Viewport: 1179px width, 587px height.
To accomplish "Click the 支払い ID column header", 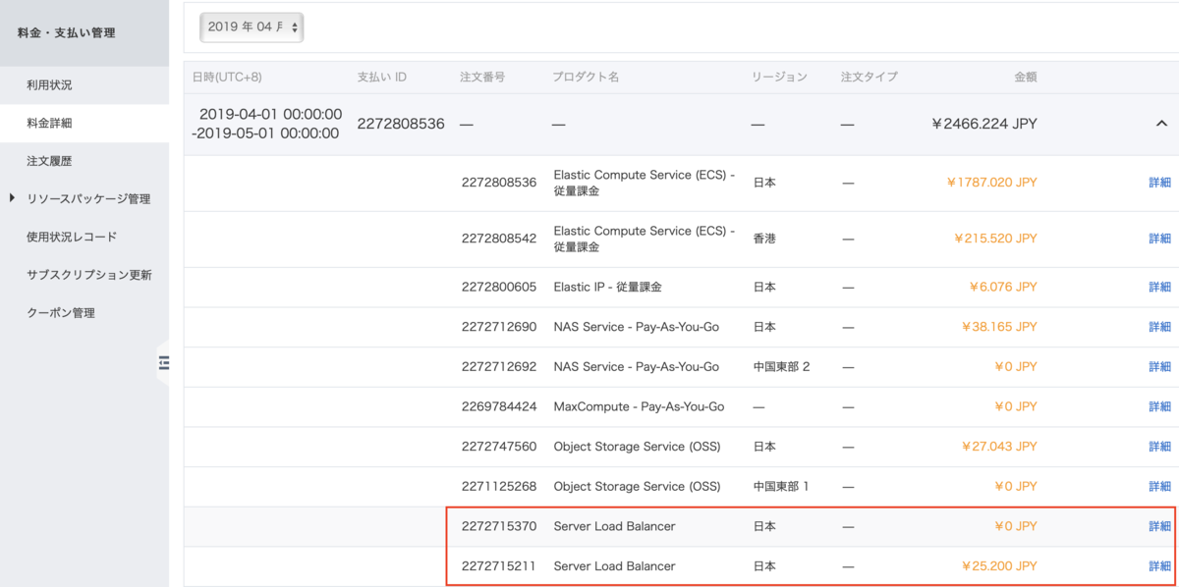I will tap(382, 77).
